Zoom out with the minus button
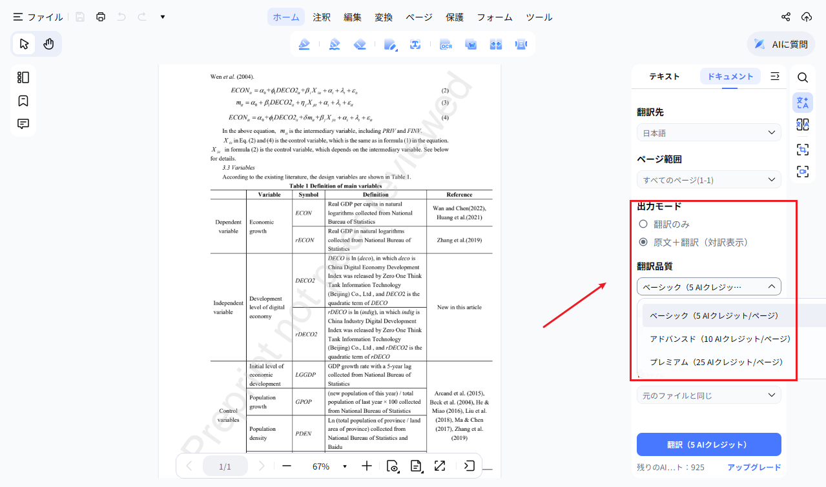This screenshot has height=487, width=826. click(x=287, y=466)
